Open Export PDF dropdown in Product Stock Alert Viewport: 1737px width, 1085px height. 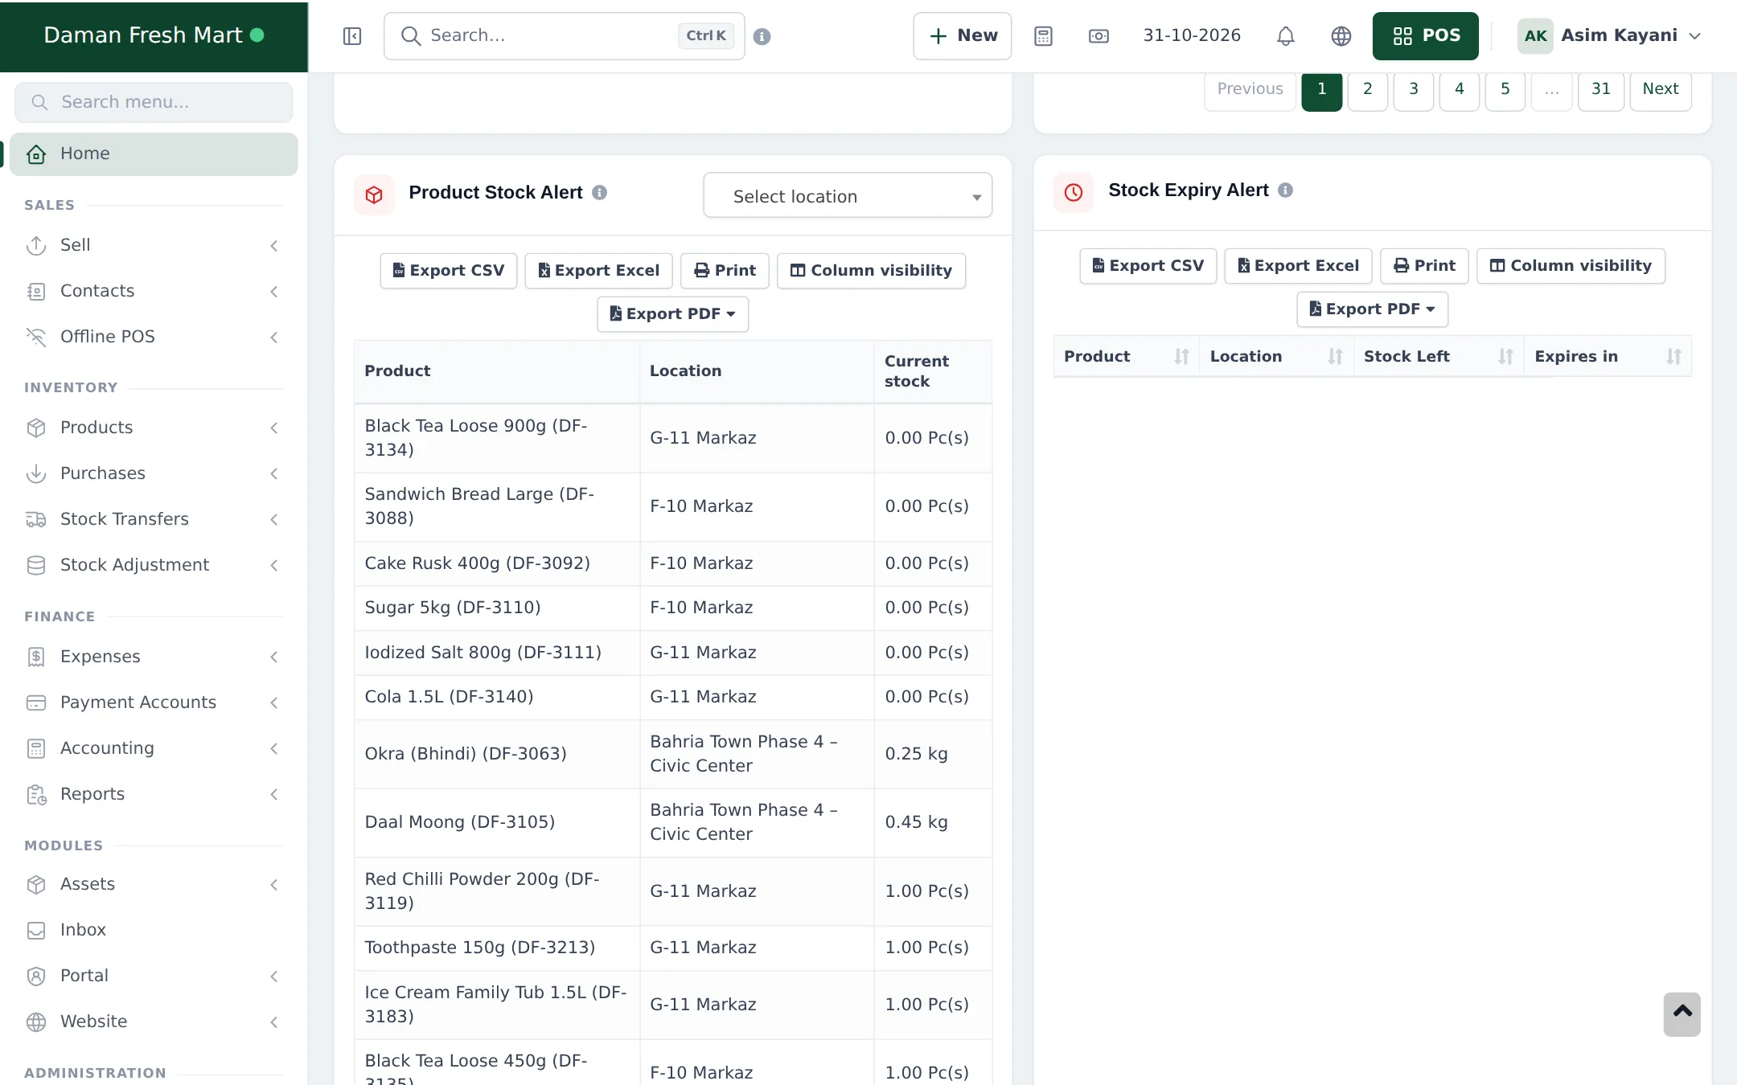[x=672, y=314]
